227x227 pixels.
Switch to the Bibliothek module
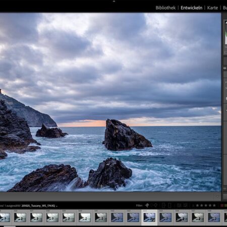click(x=165, y=8)
